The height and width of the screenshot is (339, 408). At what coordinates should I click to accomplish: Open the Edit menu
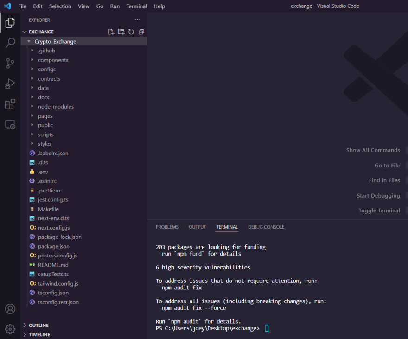38,6
